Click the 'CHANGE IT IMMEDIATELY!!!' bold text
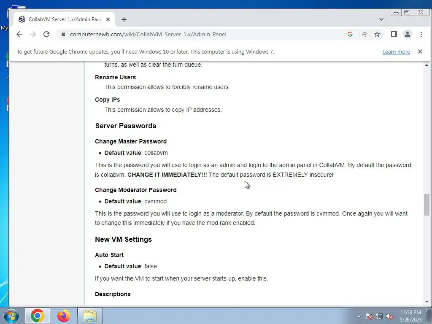This screenshot has width=432, height=324. tap(167, 175)
